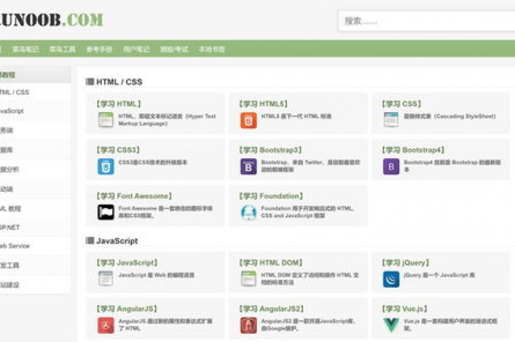Focus the 搜索 search input field
This screenshot has height=342, width=515.
coord(427,21)
